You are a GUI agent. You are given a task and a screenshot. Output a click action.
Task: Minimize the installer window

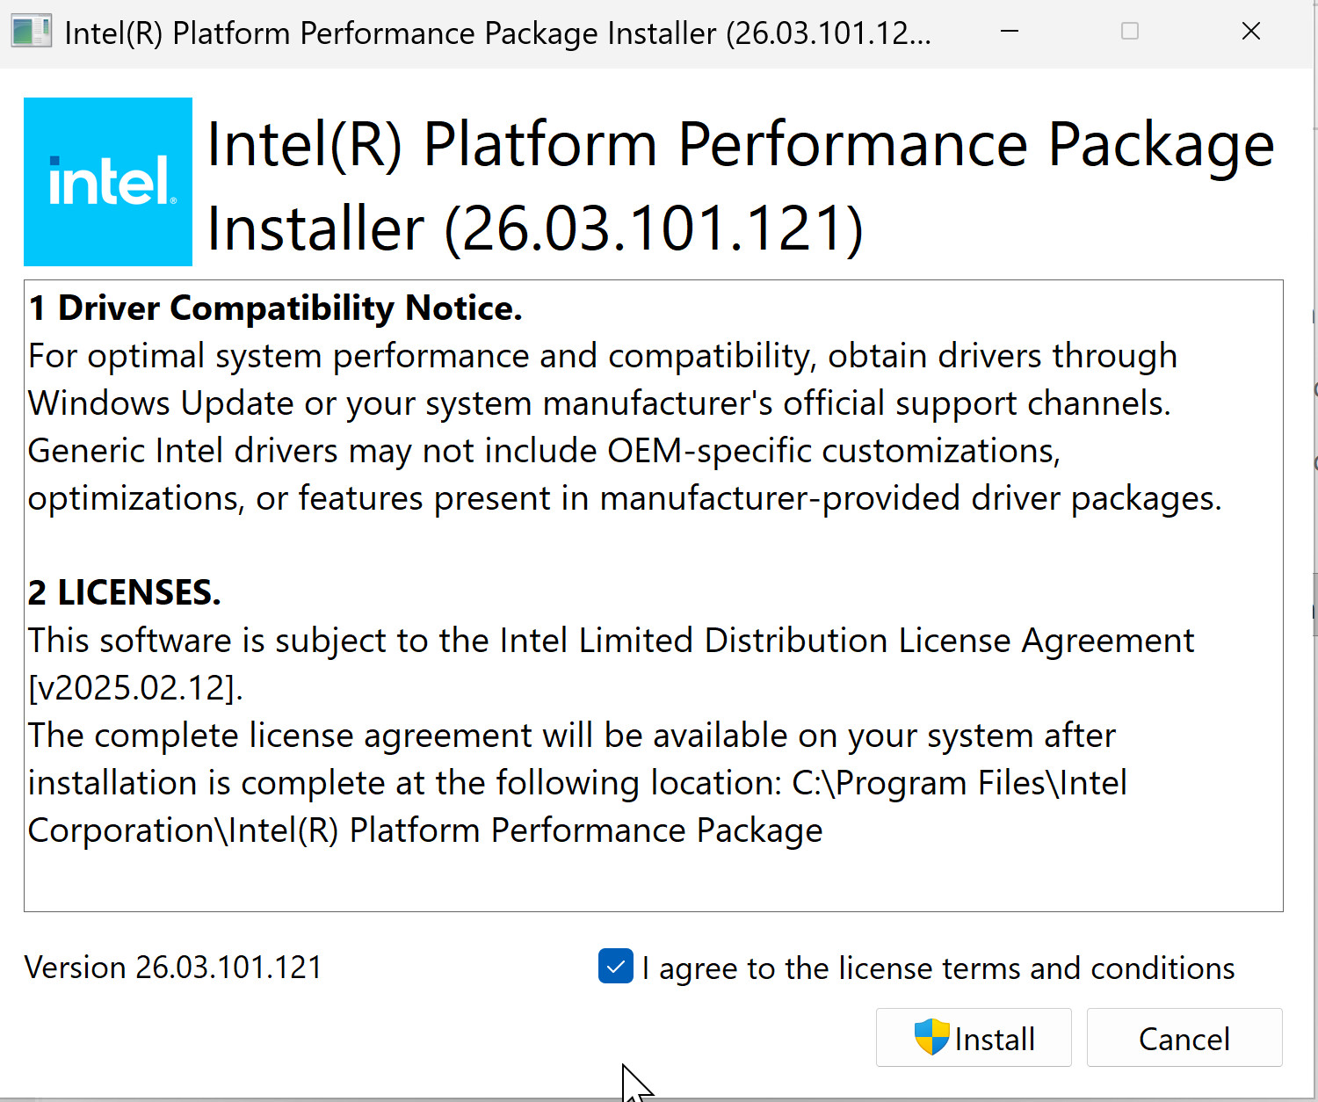coord(1010,32)
